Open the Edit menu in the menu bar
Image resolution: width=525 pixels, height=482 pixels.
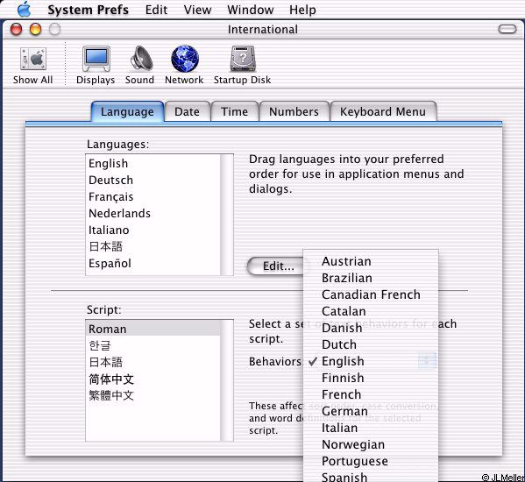coord(156,10)
